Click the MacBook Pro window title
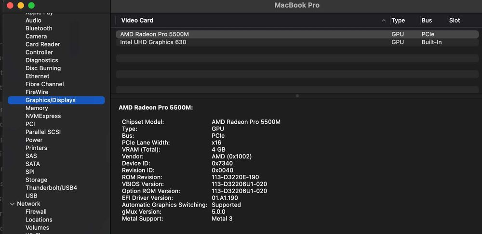 click(x=297, y=5)
